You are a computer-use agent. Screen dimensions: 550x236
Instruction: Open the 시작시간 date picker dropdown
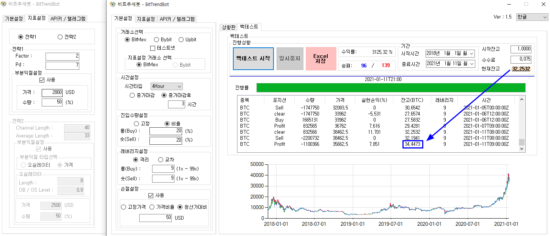click(472, 53)
